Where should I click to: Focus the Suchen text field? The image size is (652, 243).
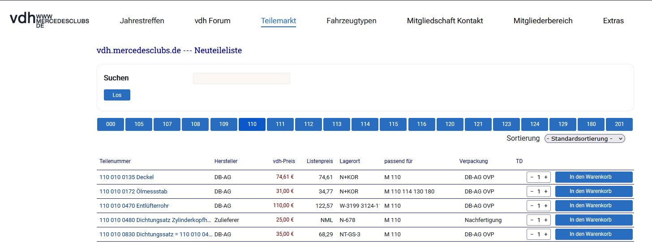coord(241,79)
